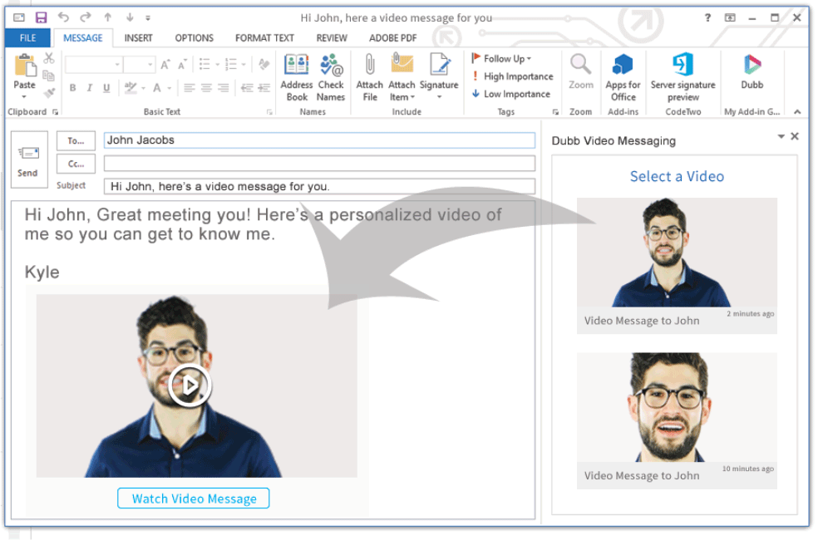
Task: Click the Grow Font icon
Action: [165, 65]
